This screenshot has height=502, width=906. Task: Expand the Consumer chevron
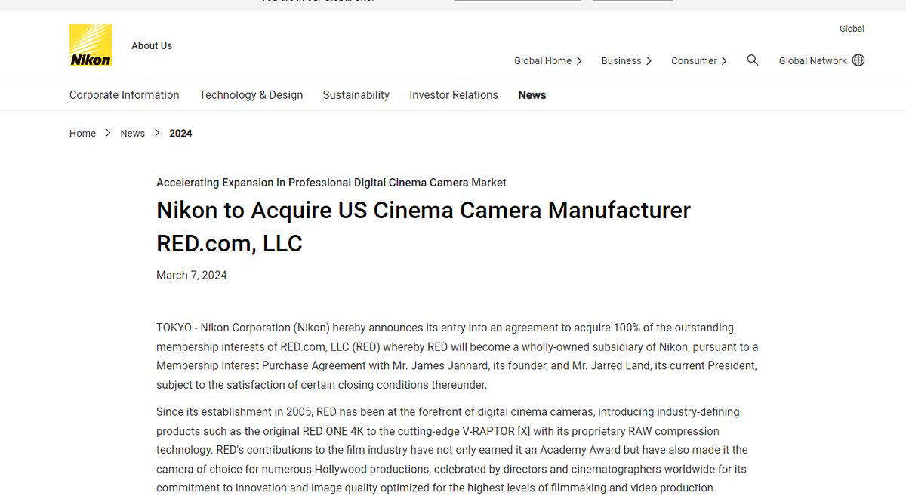(724, 61)
